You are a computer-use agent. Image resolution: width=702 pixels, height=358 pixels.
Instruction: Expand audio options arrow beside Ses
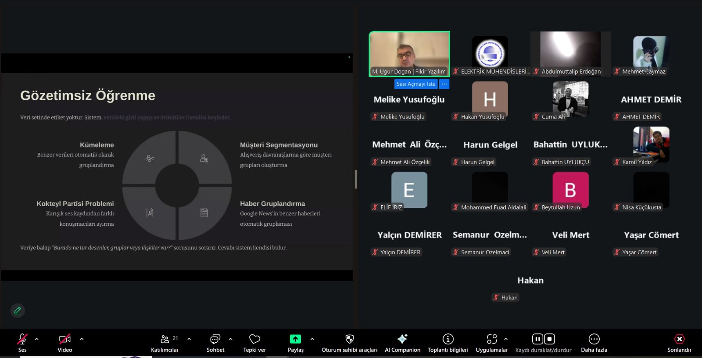[x=37, y=339]
